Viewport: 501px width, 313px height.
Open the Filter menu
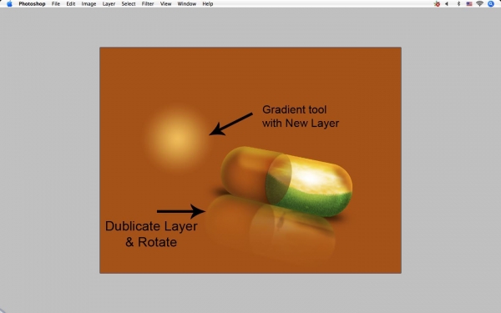[x=148, y=4]
